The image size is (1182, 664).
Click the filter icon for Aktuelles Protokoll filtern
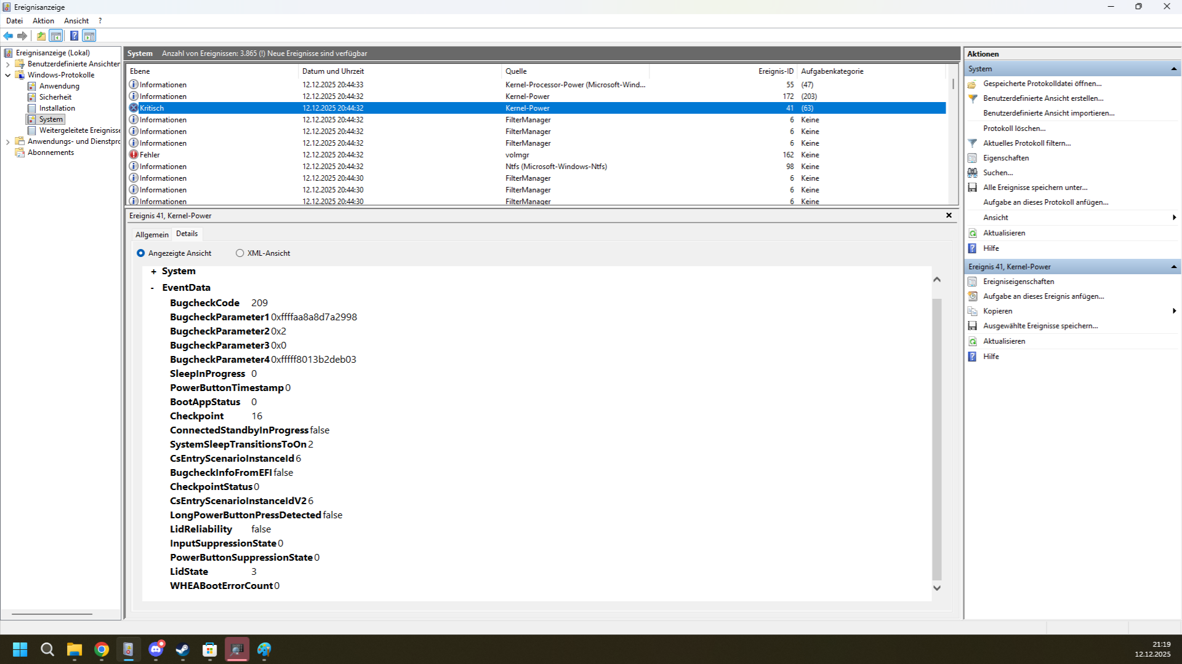(972, 143)
